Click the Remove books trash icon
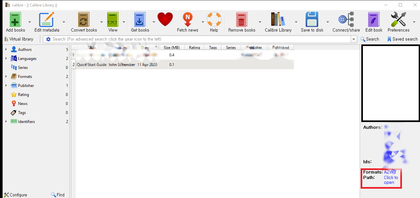 (242, 20)
